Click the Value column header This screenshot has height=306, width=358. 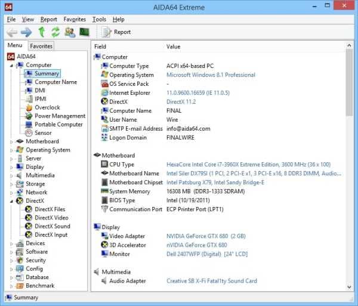click(173, 47)
